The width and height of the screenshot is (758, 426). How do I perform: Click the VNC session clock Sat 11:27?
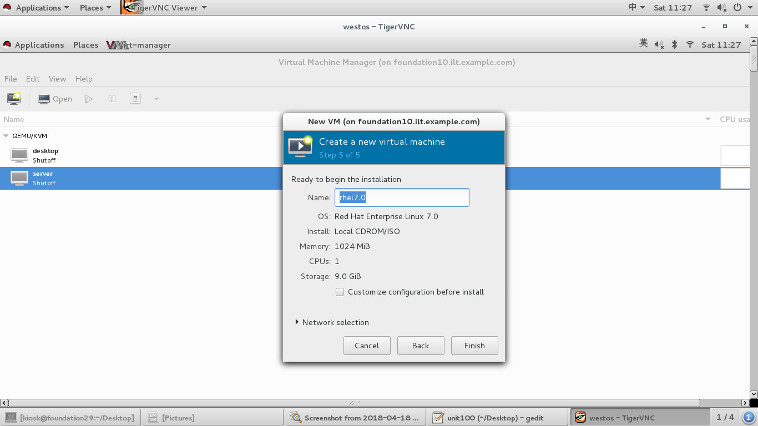[x=721, y=45]
